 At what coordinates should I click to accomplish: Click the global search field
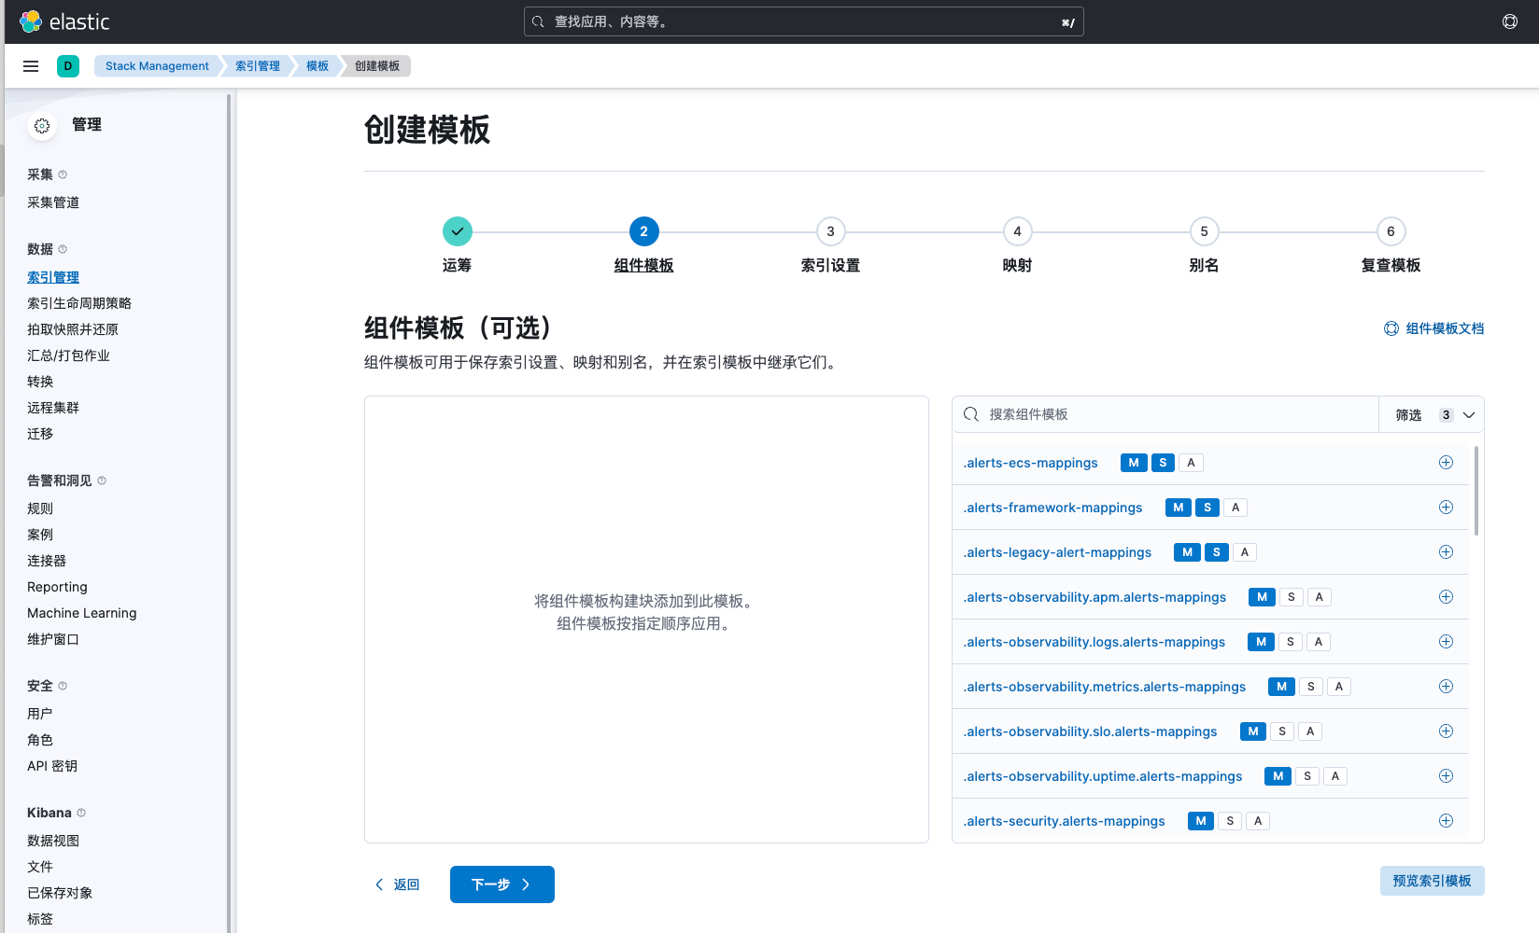[804, 21]
